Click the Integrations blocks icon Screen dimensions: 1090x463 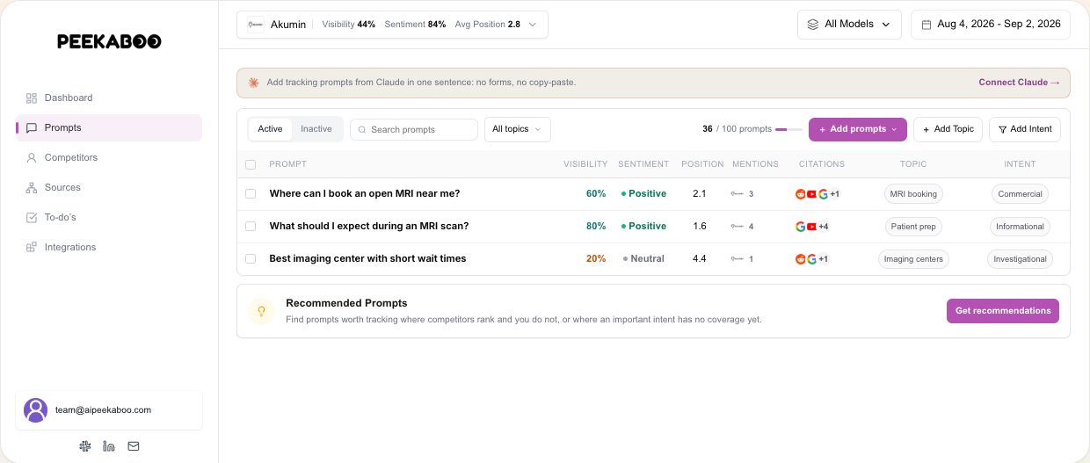tap(32, 247)
